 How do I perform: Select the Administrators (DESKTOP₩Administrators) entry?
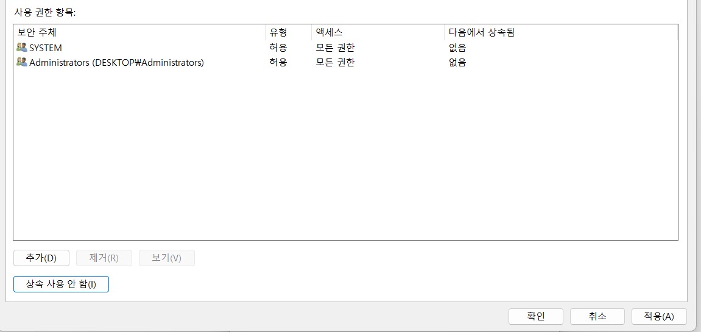[345, 62]
